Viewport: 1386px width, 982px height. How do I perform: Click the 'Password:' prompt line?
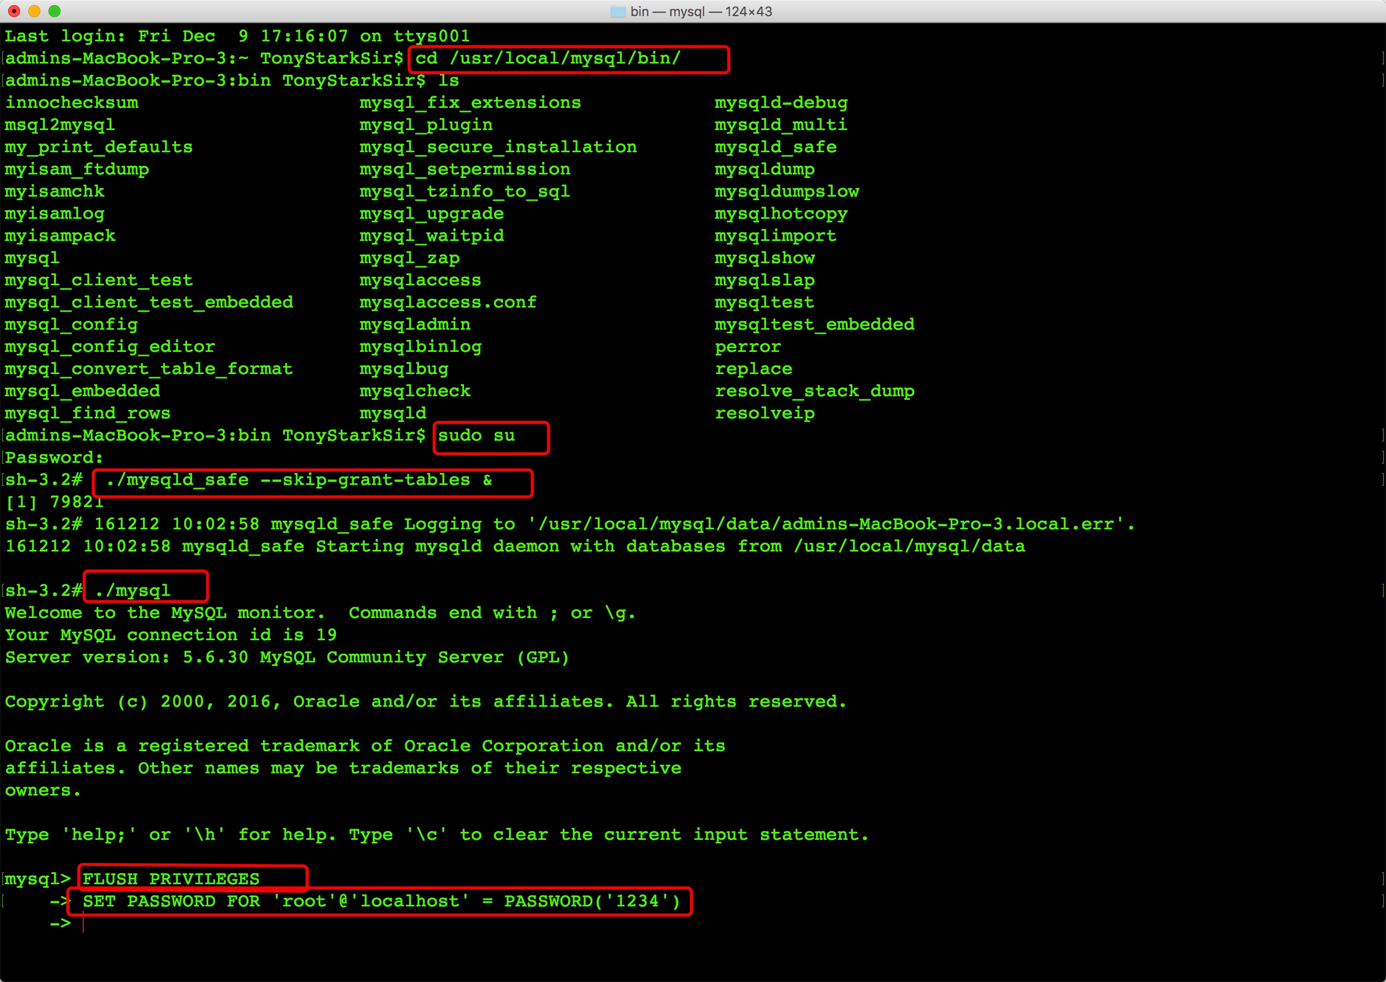click(54, 458)
